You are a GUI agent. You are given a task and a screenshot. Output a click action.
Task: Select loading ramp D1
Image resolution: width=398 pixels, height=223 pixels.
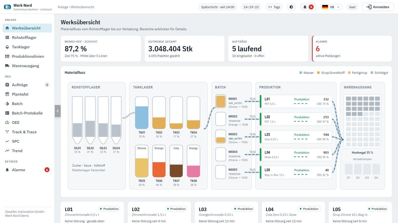click(349, 169)
